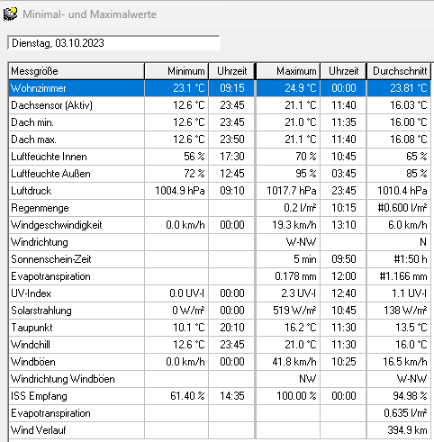The width and height of the screenshot is (434, 442).
Task: Click the Durchschnitt column header
Action: (399, 71)
